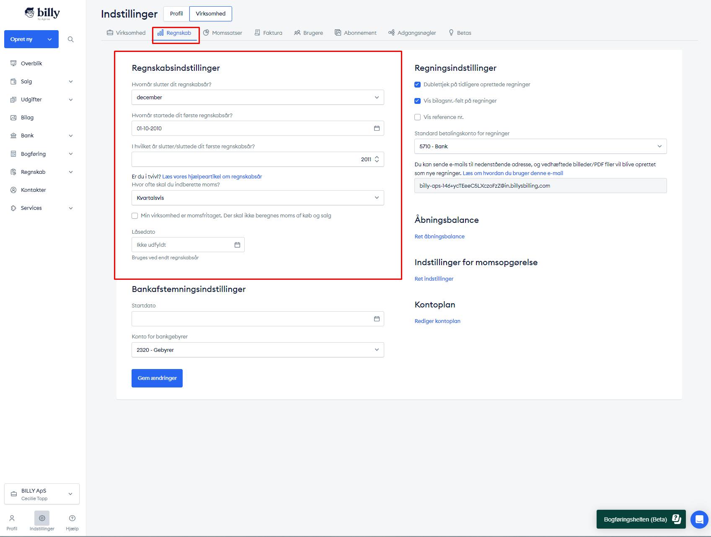Open the Betas tab
Screen dimensions: 711x537
460,33
